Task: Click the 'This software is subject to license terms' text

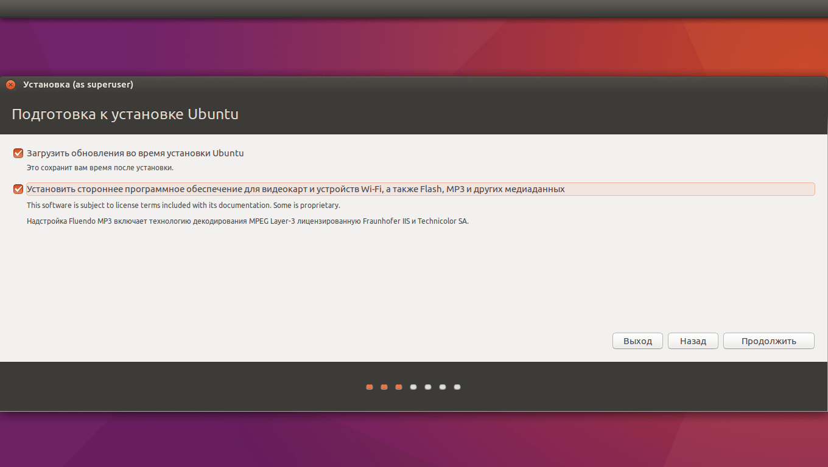Action: coord(183,206)
